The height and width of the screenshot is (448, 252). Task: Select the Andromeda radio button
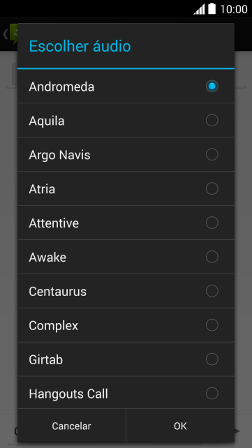(212, 87)
